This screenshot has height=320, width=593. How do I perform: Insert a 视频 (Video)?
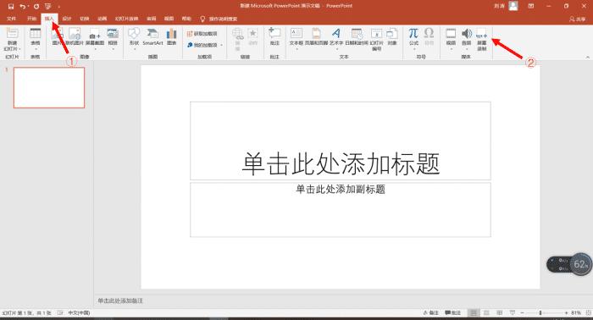click(451, 39)
